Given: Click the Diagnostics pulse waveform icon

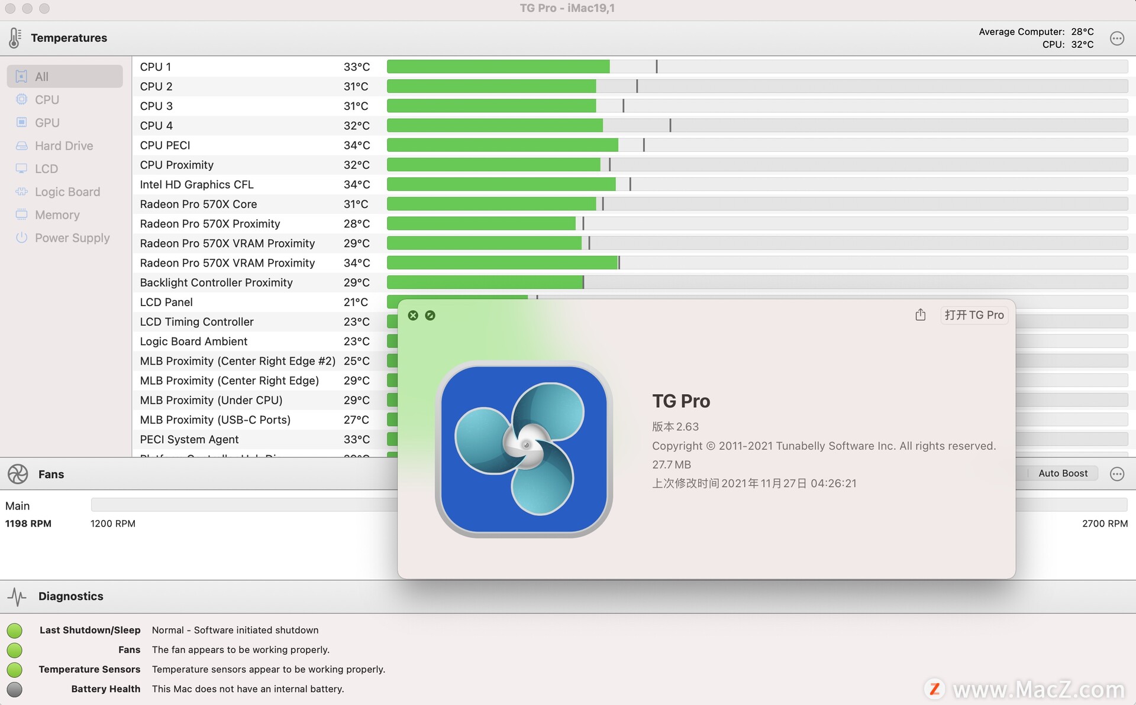Looking at the screenshot, I should (17, 596).
